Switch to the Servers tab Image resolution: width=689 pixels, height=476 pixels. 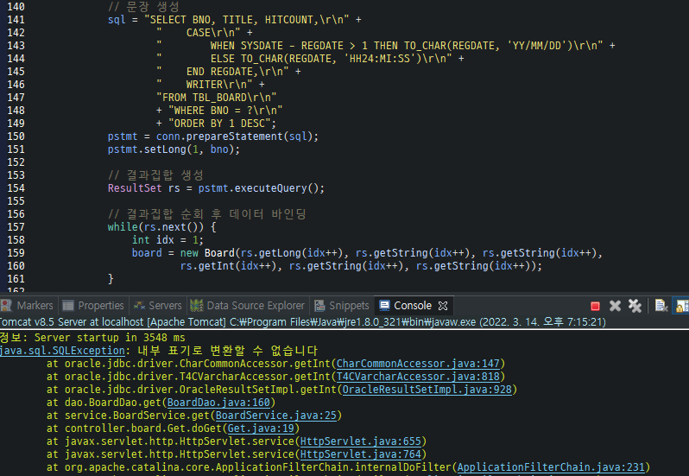click(158, 306)
